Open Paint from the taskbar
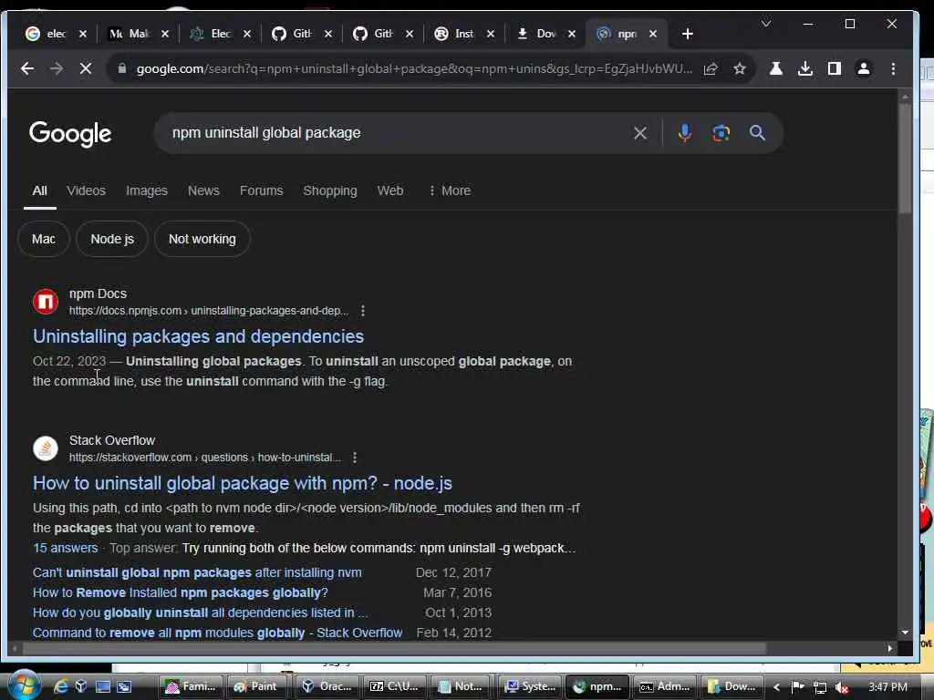This screenshot has width=934, height=700. coord(255,686)
